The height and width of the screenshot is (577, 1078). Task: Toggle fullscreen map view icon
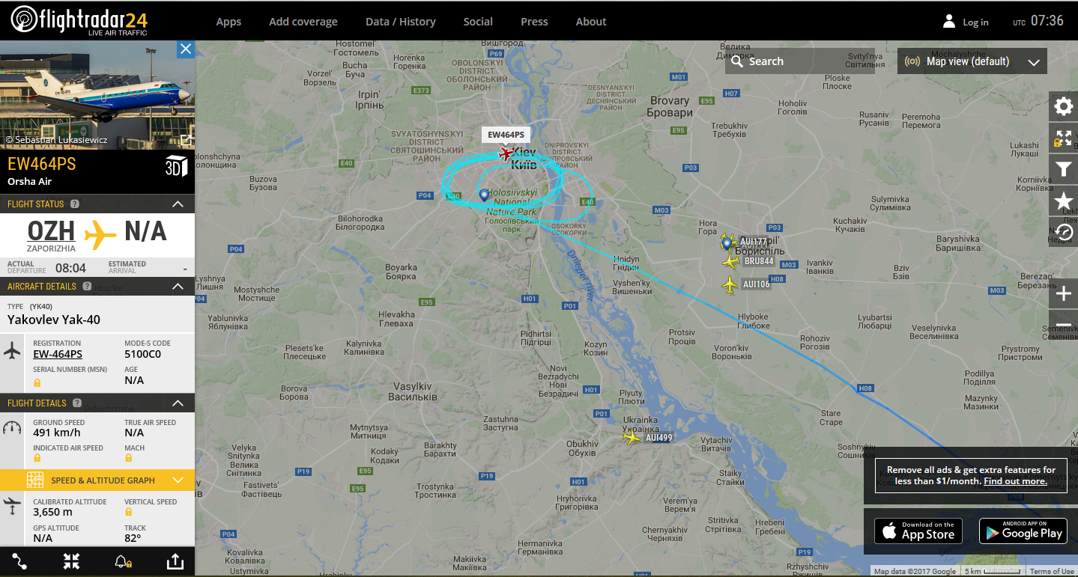click(x=1063, y=138)
